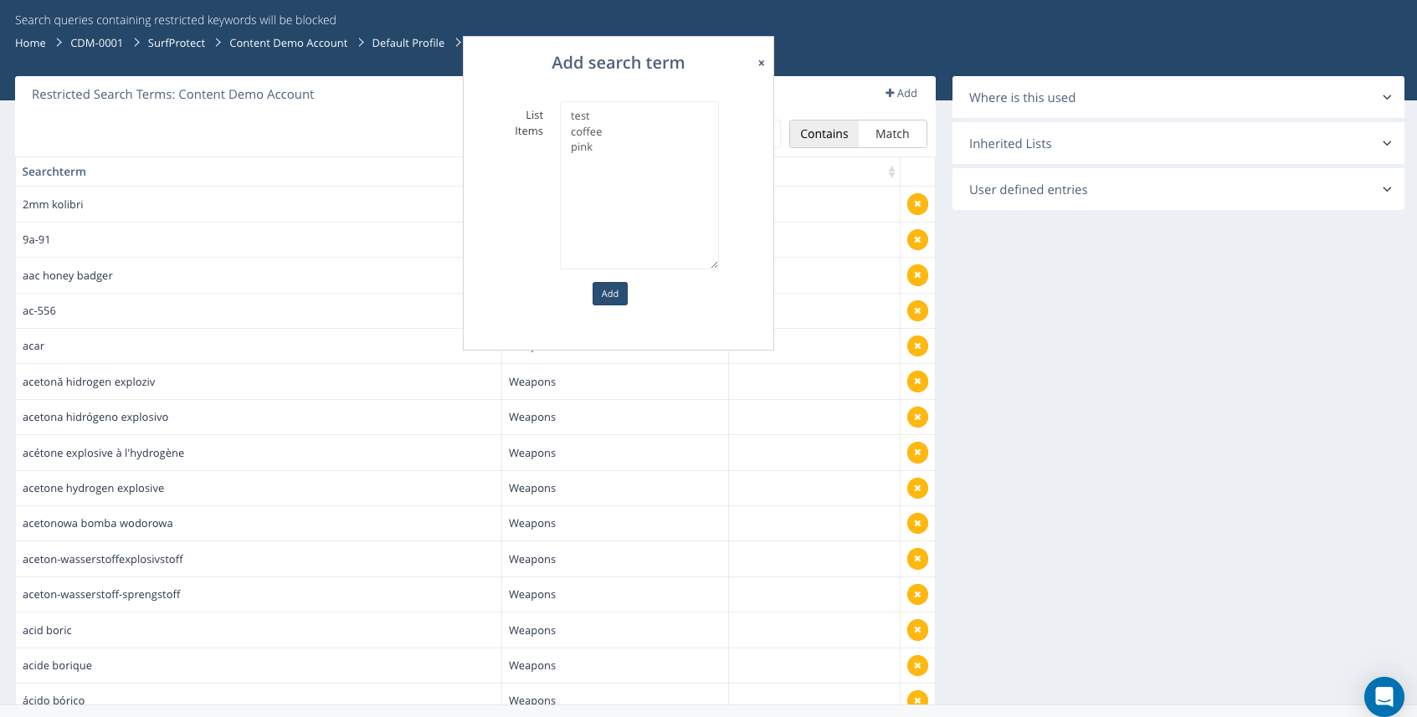This screenshot has height=717, width=1417.
Task: Close the Add search term dialog
Action: [761, 63]
